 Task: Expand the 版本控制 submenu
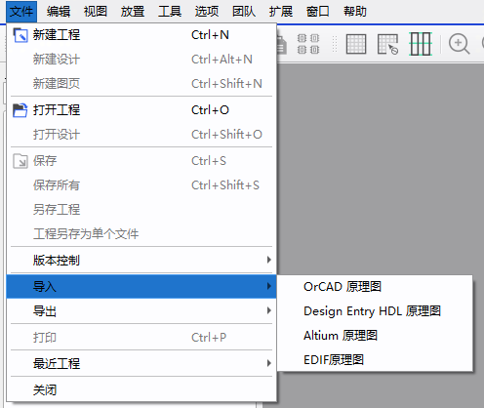[141, 260]
